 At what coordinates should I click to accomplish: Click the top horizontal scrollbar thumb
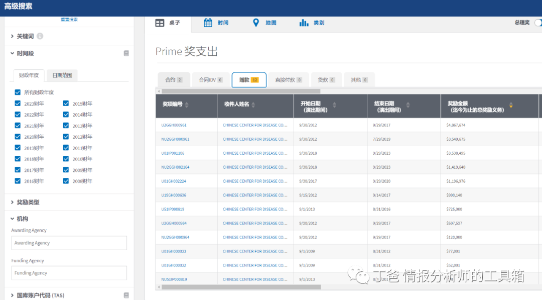click(x=241, y=91)
